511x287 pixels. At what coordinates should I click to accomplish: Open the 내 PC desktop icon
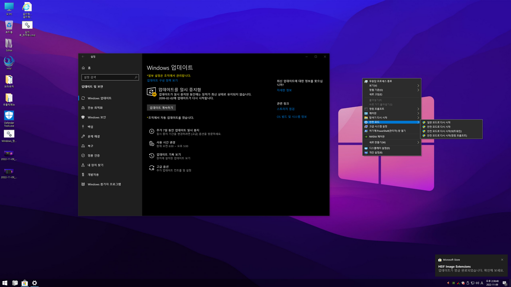pos(9,9)
